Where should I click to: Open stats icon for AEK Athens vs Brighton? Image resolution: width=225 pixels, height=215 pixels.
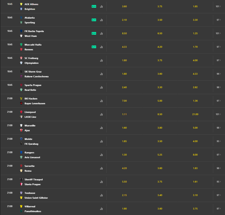pos(102,6)
